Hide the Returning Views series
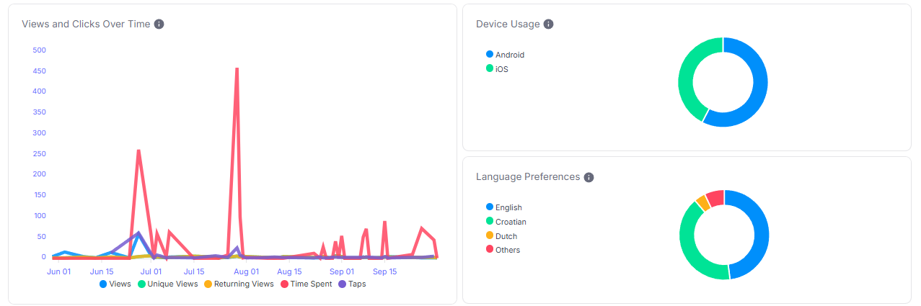The height and width of the screenshot is (306, 921). tap(238, 284)
